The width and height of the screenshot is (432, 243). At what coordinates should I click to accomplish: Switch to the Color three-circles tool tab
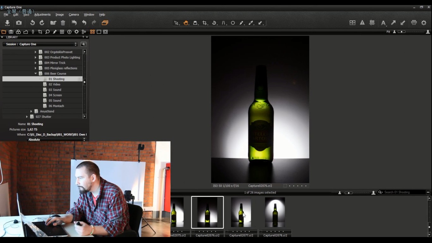pos(18,32)
